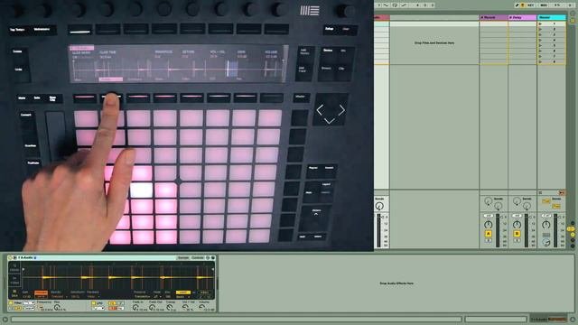The width and height of the screenshot is (578, 325).
Task: Click the Transp knob in Simpler
Action: pos(169,308)
